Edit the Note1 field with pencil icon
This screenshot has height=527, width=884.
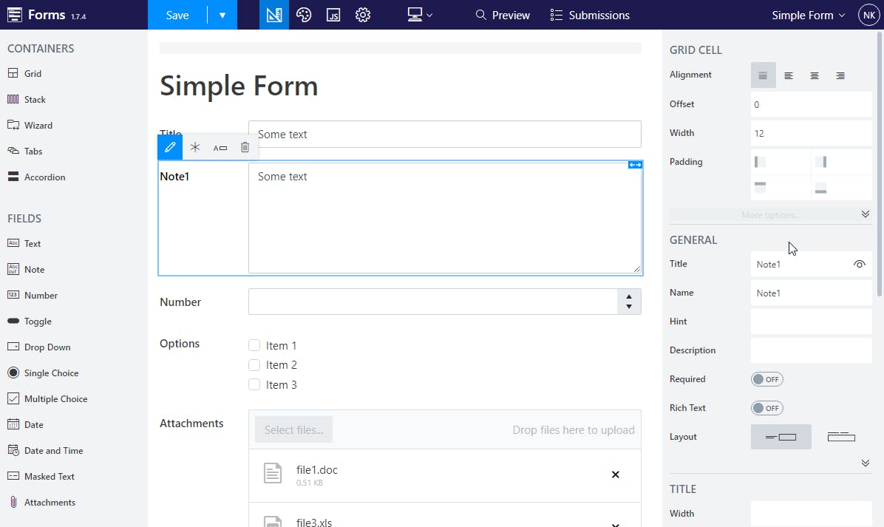coord(169,146)
